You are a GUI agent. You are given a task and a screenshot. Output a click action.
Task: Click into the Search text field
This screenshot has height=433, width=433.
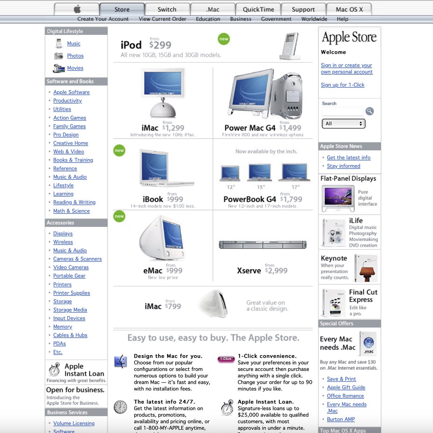[342, 111]
